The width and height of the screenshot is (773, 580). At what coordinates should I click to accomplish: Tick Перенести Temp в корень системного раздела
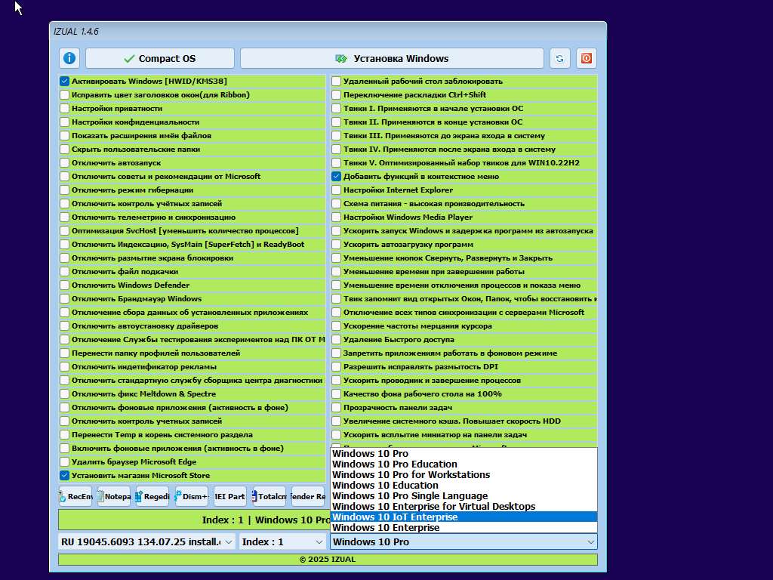pos(65,434)
